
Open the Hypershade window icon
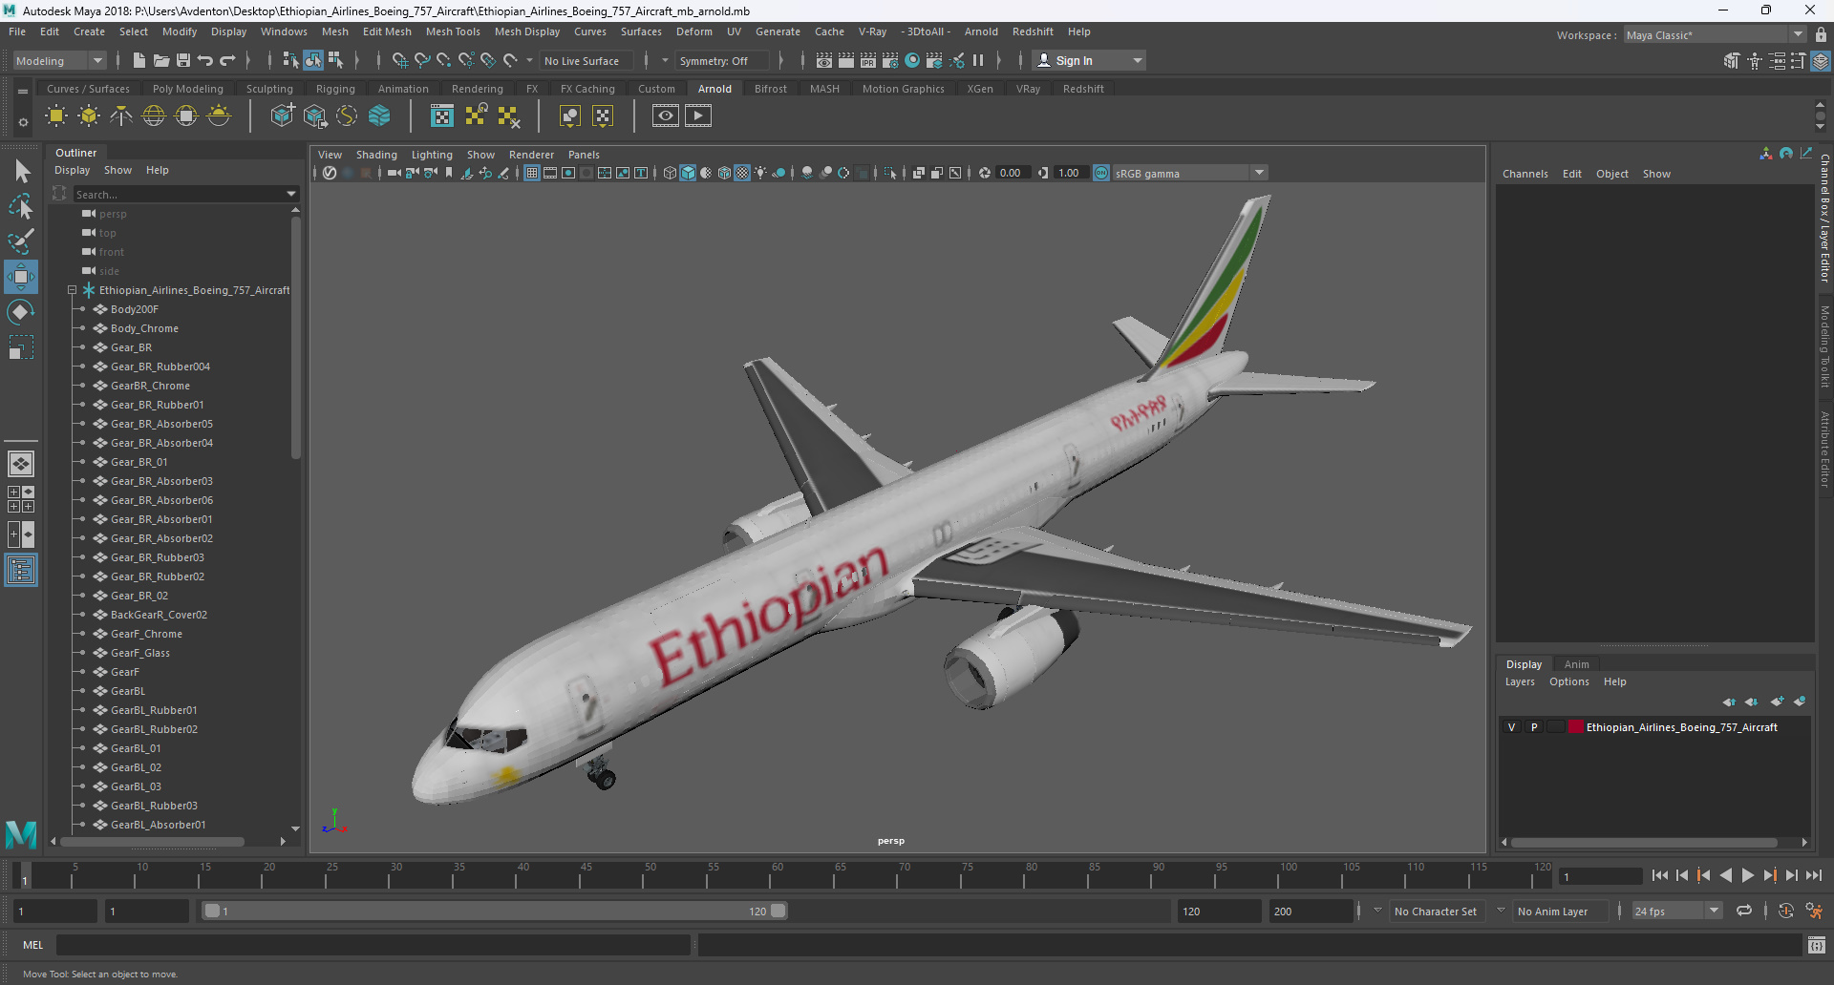pos(912,60)
